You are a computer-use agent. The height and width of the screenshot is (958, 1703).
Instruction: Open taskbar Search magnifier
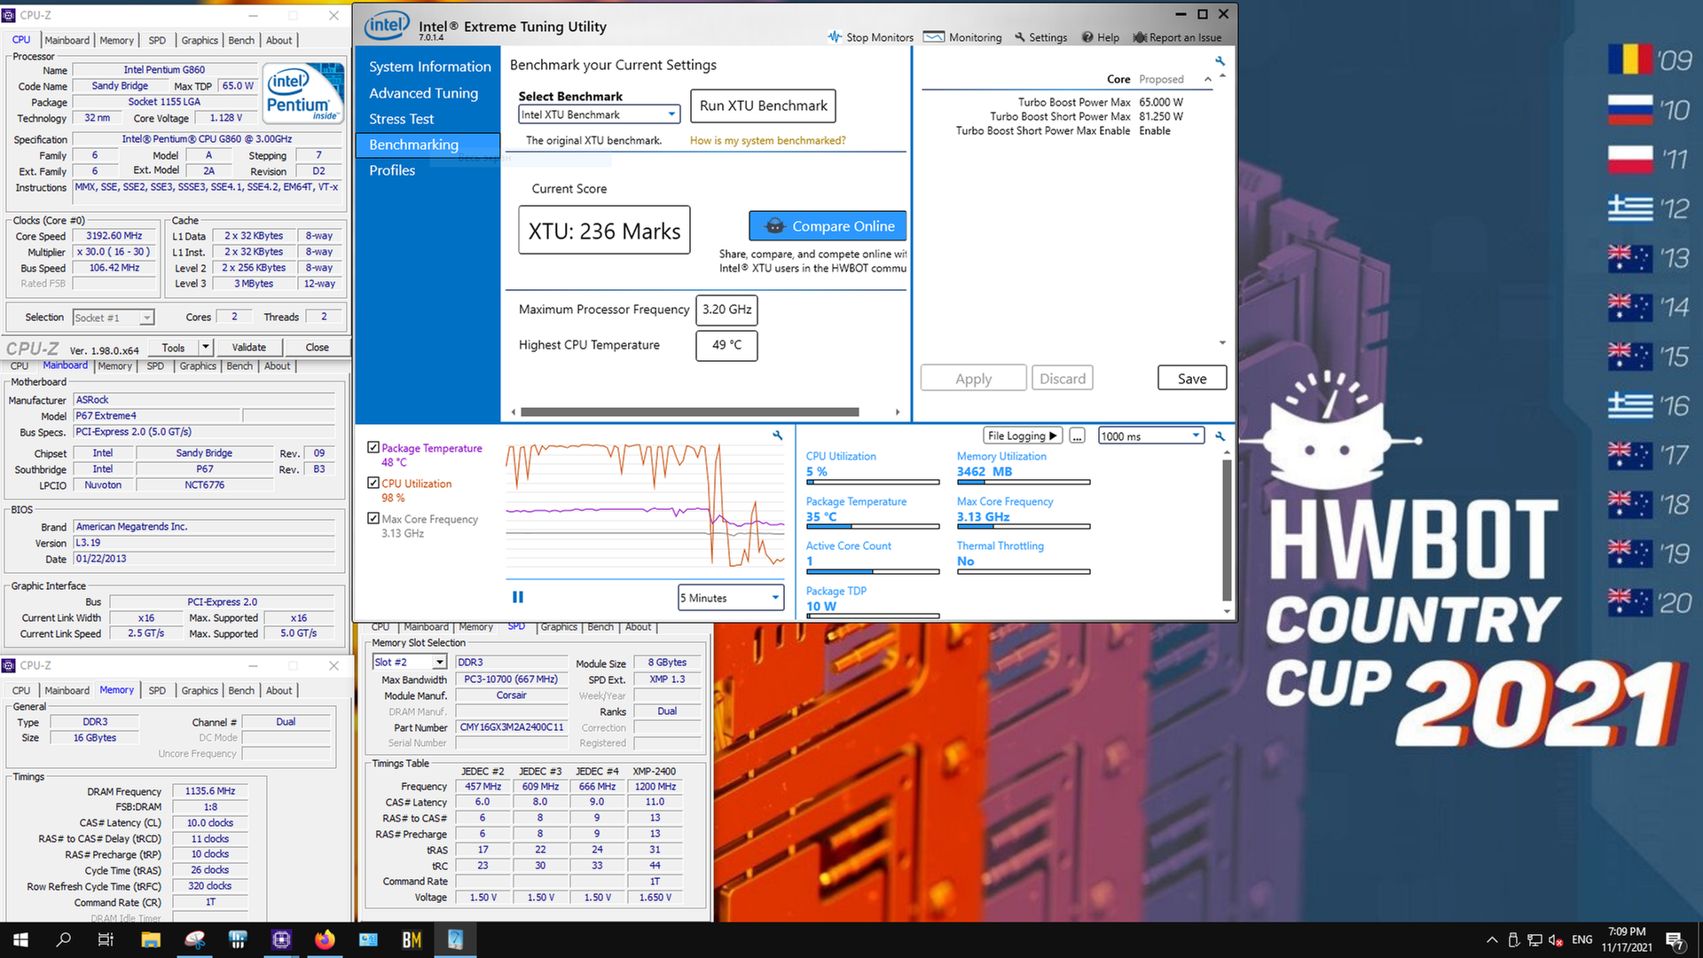(63, 939)
